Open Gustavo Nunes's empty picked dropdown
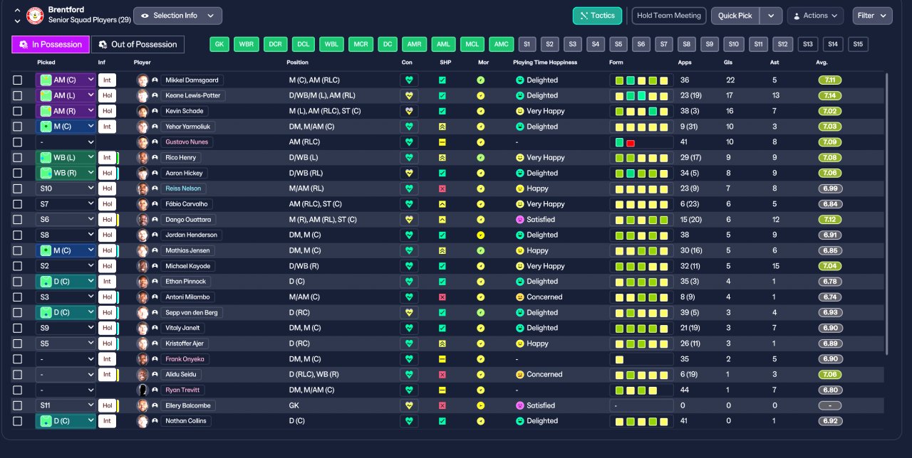This screenshot has width=912, height=458. pyautogui.click(x=66, y=142)
